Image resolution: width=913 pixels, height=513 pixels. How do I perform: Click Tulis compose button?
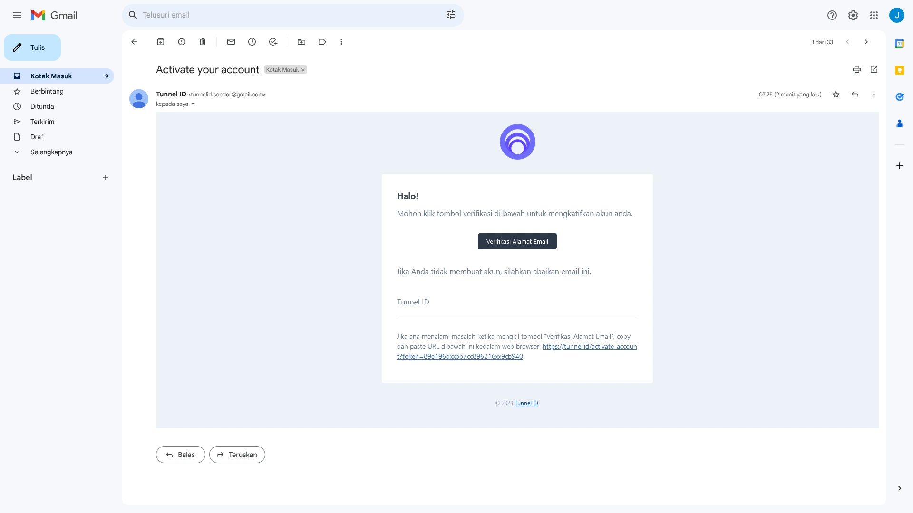point(32,47)
